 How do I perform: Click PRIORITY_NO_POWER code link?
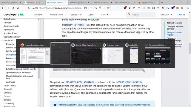pyautogui.click(x=73, y=25)
